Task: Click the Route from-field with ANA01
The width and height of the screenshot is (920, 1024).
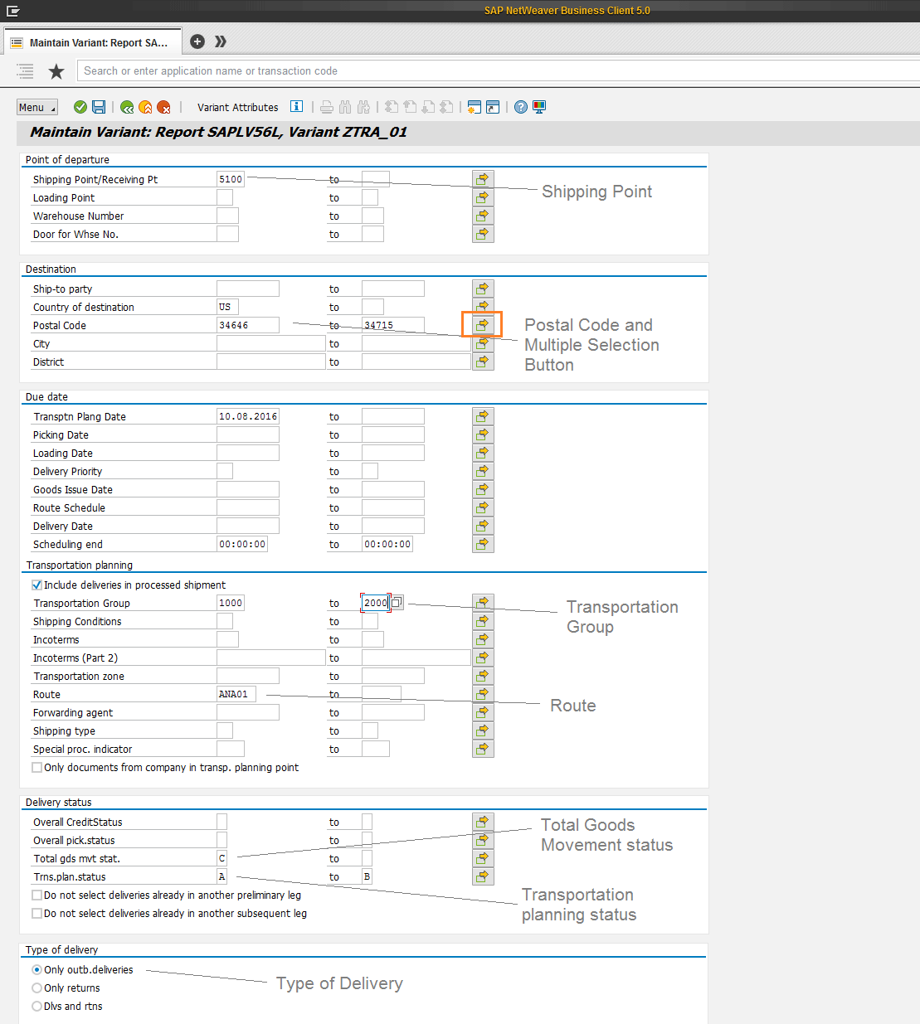Action: tap(236, 694)
